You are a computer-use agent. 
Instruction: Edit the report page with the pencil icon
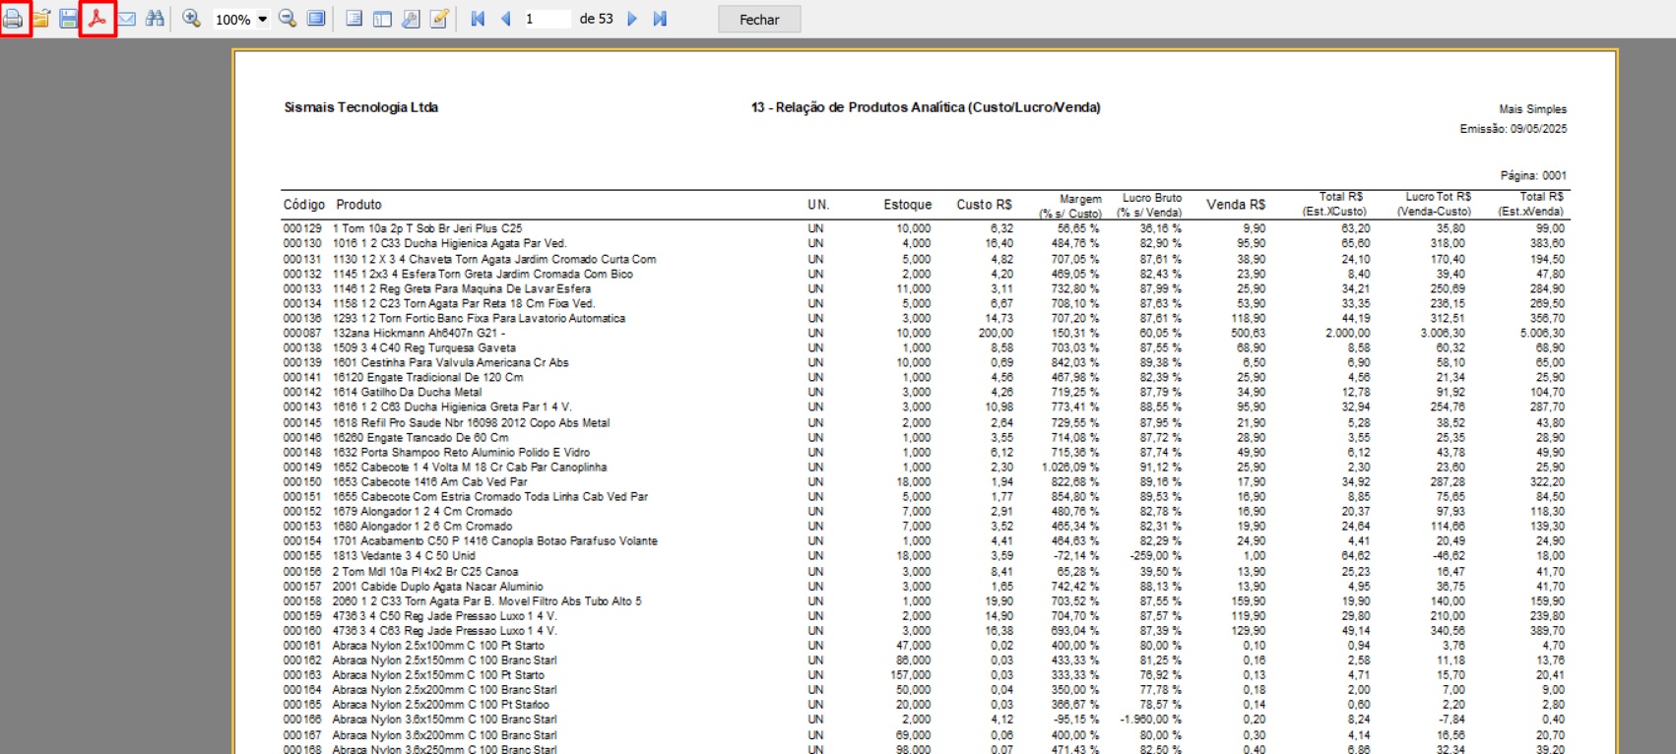pyautogui.click(x=439, y=19)
